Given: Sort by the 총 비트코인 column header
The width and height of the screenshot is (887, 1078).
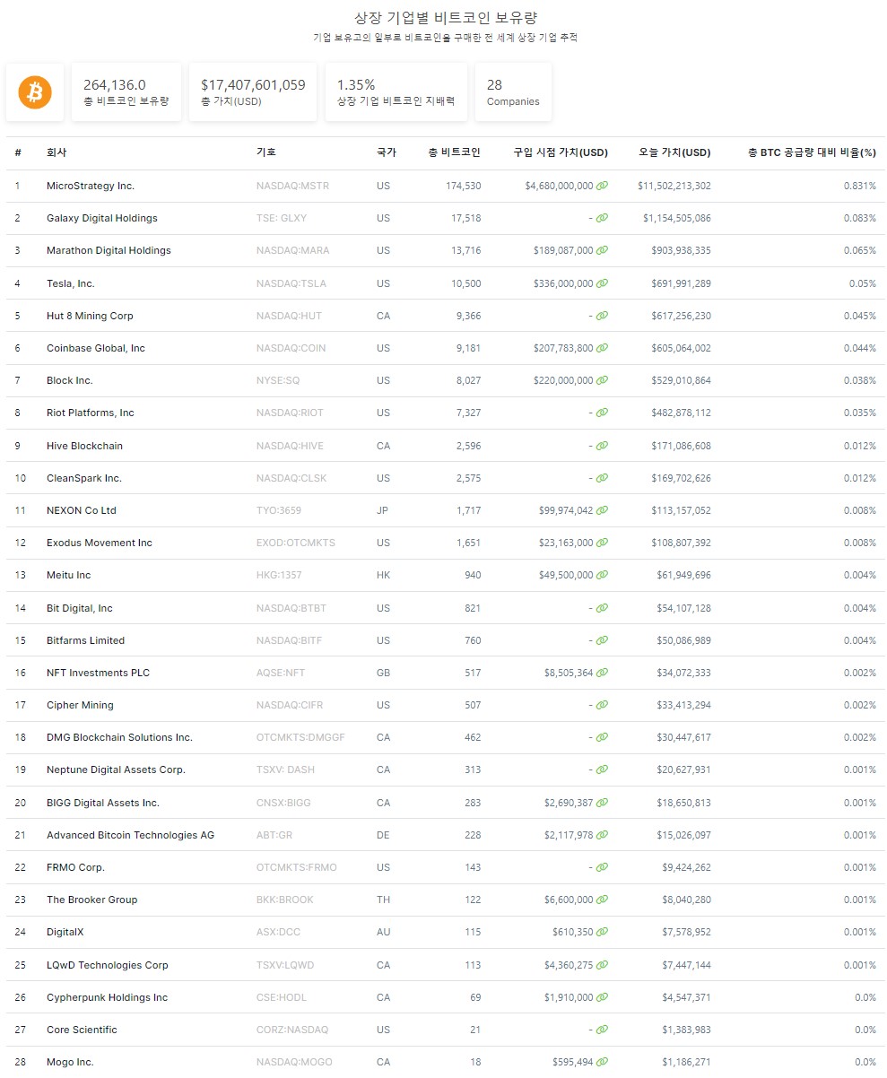Looking at the screenshot, I should click(455, 152).
